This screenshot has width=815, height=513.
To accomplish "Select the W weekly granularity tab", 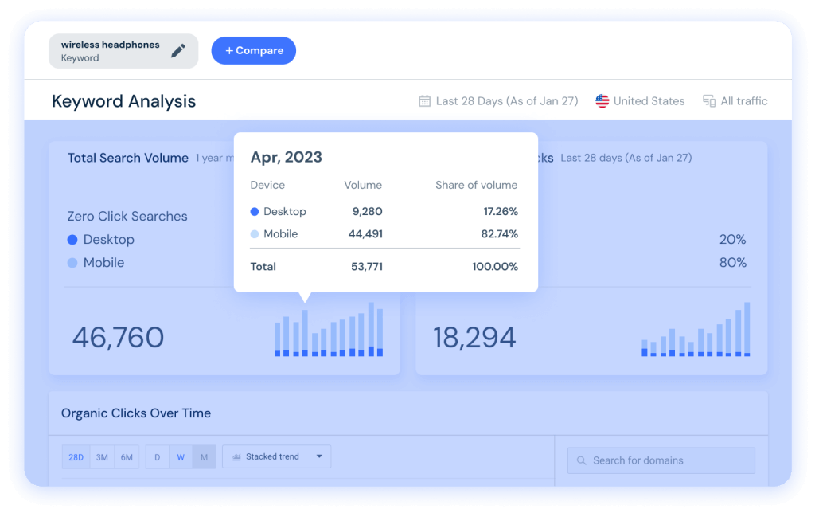I will click(x=181, y=456).
